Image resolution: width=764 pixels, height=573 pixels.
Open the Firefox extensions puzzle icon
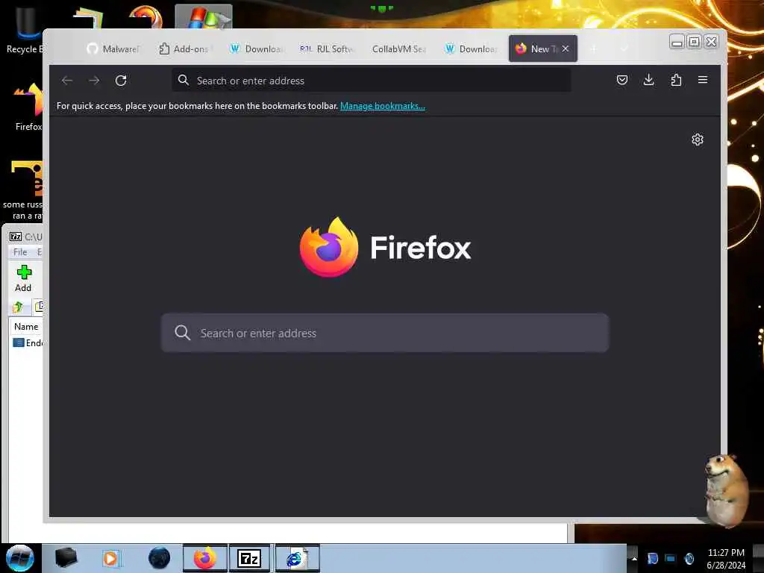coord(676,80)
